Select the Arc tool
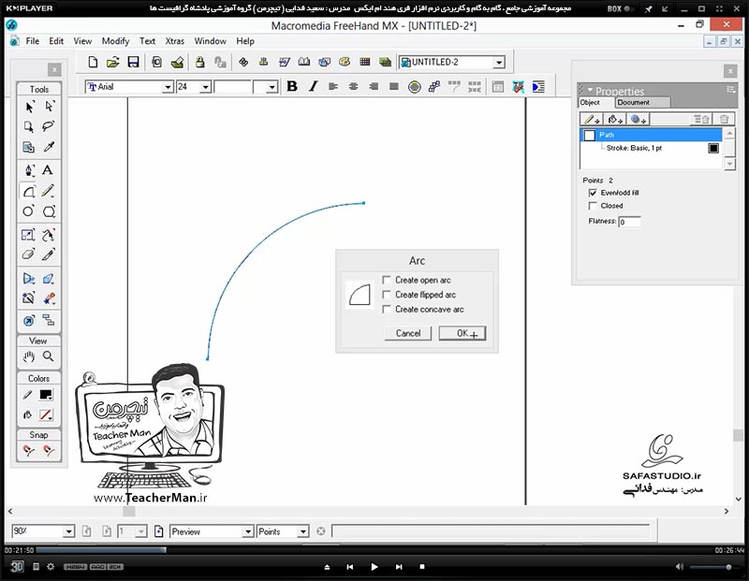The height and width of the screenshot is (581, 749). (x=29, y=192)
